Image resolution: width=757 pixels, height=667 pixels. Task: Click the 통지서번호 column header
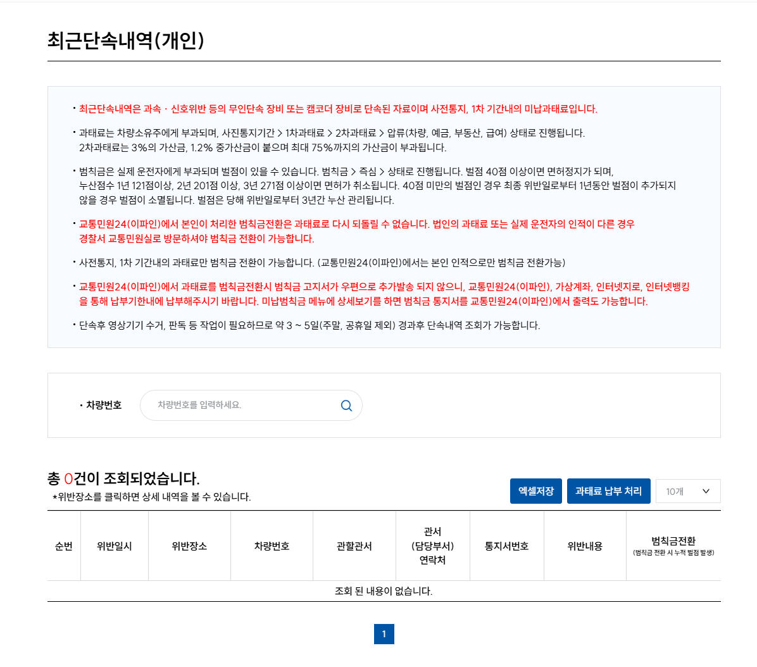click(506, 545)
